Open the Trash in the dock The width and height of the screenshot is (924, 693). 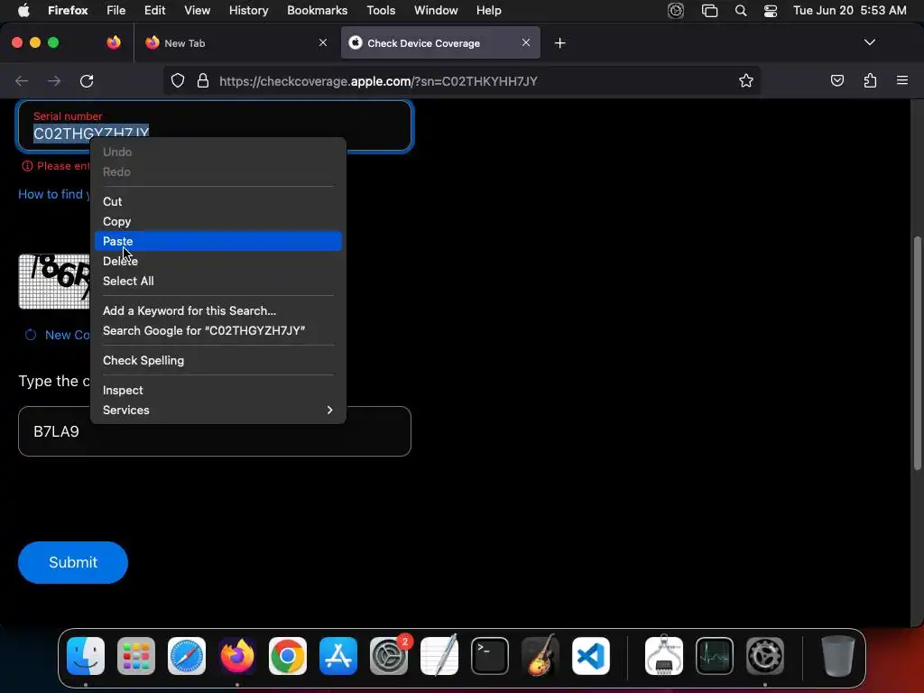click(837, 656)
